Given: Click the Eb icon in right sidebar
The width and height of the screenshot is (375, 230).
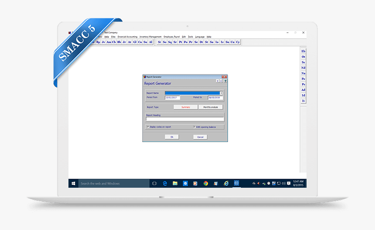Looking at the screenshot, I should pos(303,51).
